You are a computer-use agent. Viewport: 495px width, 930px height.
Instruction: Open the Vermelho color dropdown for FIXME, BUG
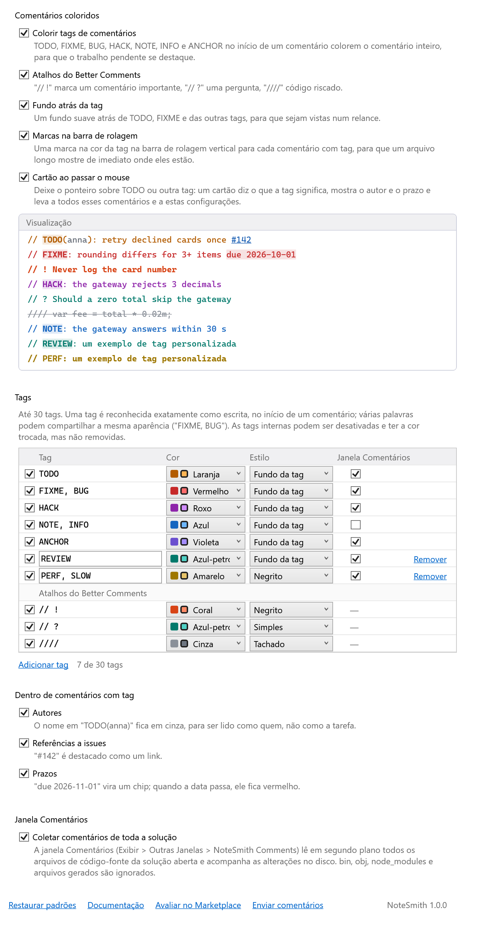click(x=205, y=491)
